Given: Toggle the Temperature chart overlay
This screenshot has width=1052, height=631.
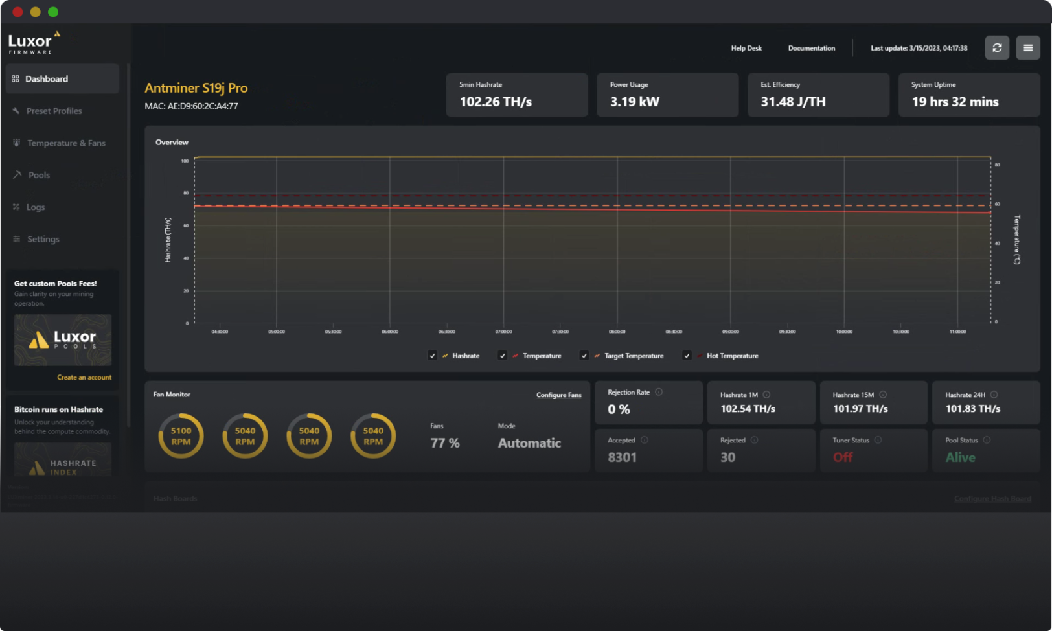Looking at the screenshot, I should coord(502,356).
